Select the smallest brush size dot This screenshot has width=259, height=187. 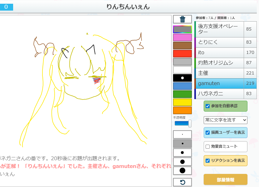click(x=182, y=134)
